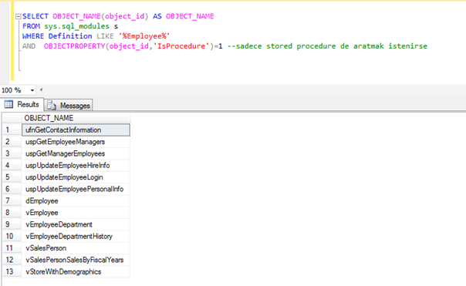The image size is (466, 286).
Task: Select cell uspUpdateEmployeeHireInfo
Action: click(x=76, y=166)
